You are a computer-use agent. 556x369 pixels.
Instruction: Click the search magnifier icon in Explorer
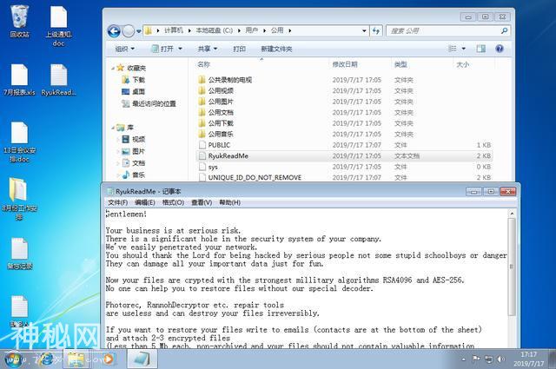pos(504,31)
